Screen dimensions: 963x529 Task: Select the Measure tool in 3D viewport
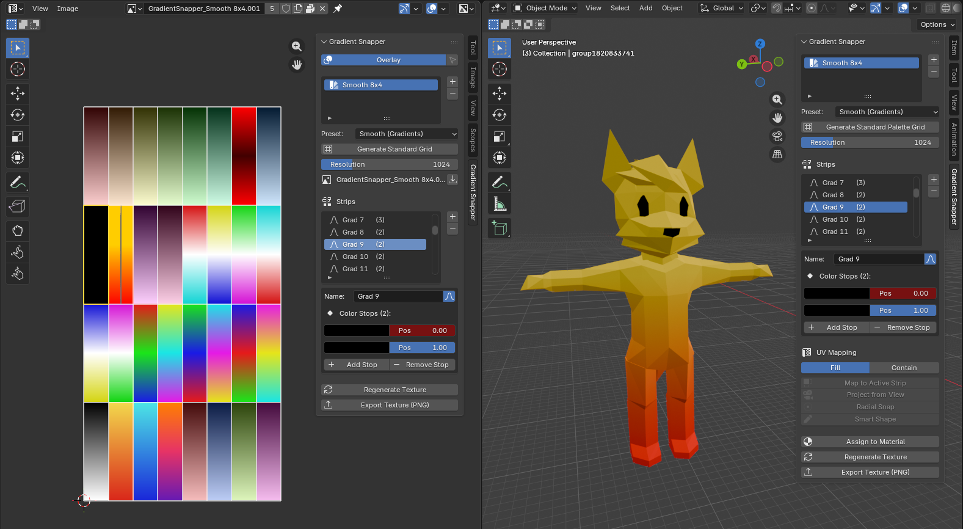(500, 204)
